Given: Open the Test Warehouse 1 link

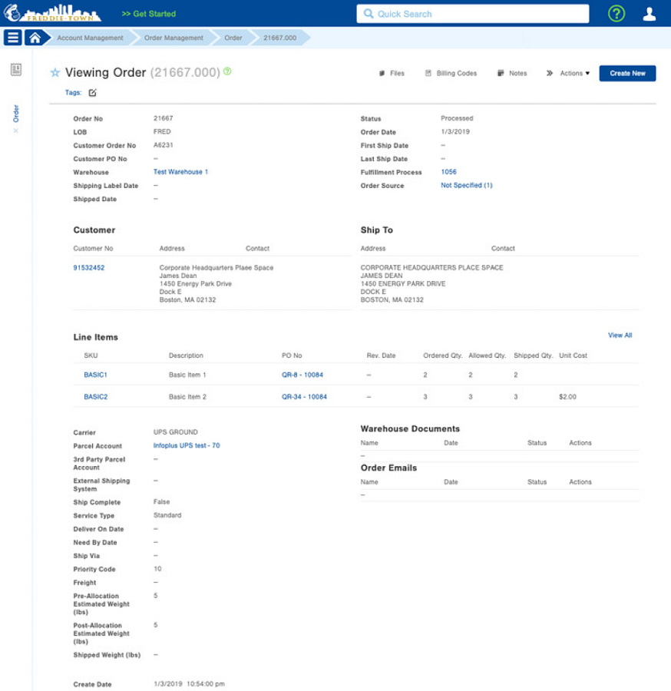Looking at the screenshot, I should tap(180, 172).
